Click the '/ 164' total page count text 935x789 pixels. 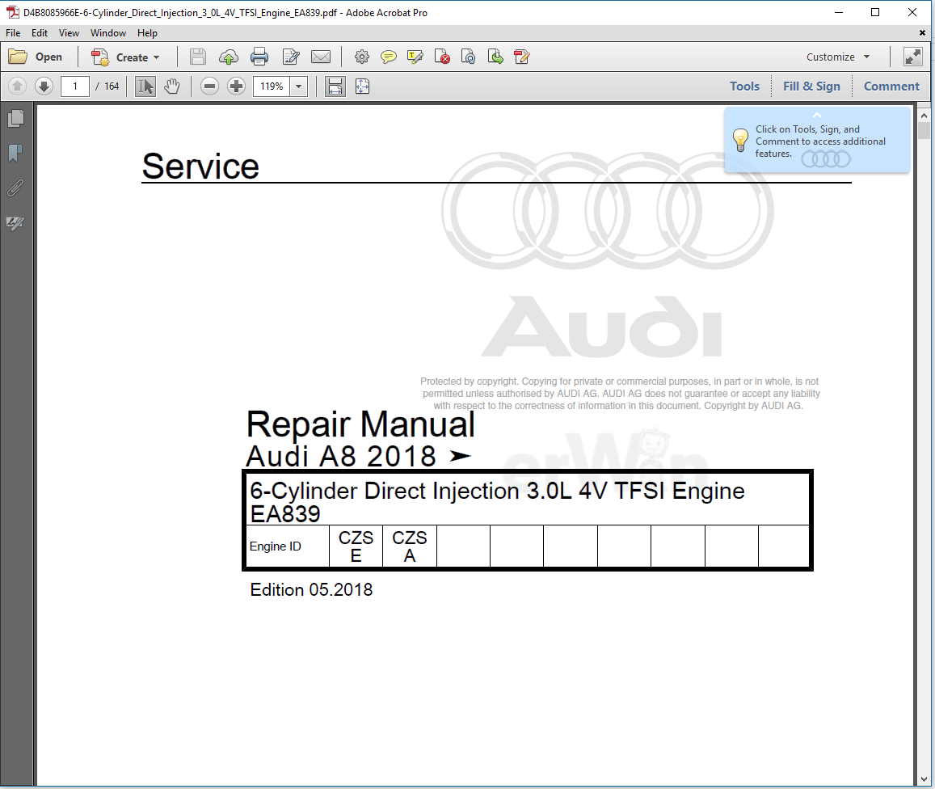[x=107, y=86]
